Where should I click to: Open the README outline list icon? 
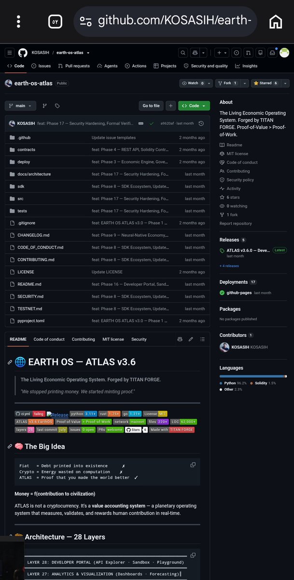[x=202, y=339]
